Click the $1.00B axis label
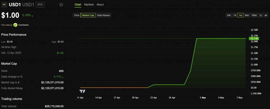 (x=254, y=65)
